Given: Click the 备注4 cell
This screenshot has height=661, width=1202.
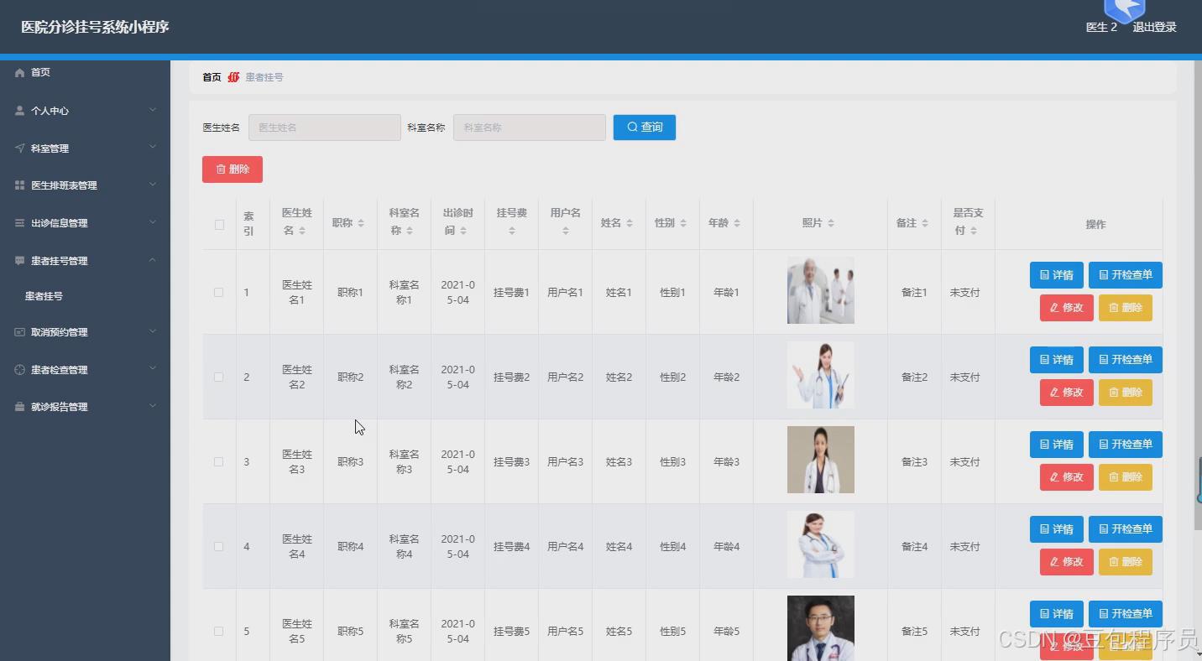Looking at the screenshot, I should tap(914, 547).
